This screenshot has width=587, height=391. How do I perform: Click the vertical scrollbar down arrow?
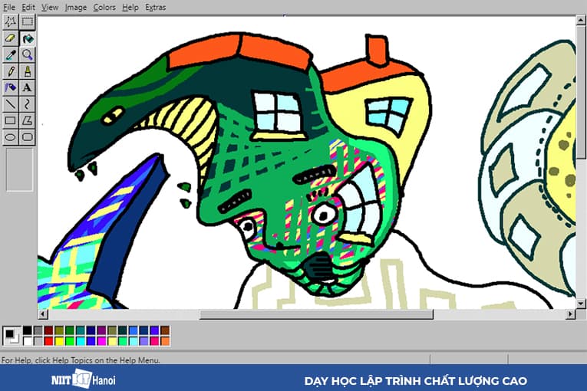[581, 304]
